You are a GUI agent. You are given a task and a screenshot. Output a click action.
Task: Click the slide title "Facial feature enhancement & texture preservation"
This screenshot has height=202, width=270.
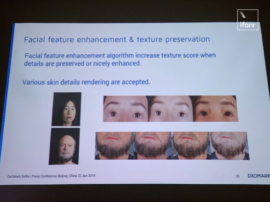tap(117, 40)
